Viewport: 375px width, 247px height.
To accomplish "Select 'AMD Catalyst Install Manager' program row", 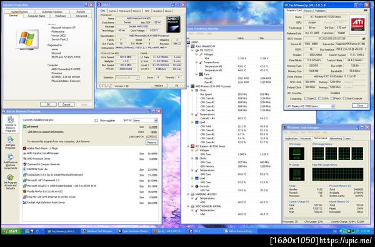I will click(91, 153).
